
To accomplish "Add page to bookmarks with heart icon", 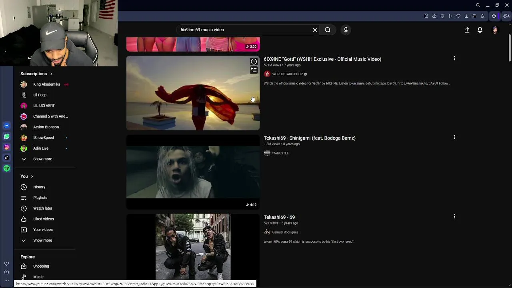I will [x=458, y=16].
